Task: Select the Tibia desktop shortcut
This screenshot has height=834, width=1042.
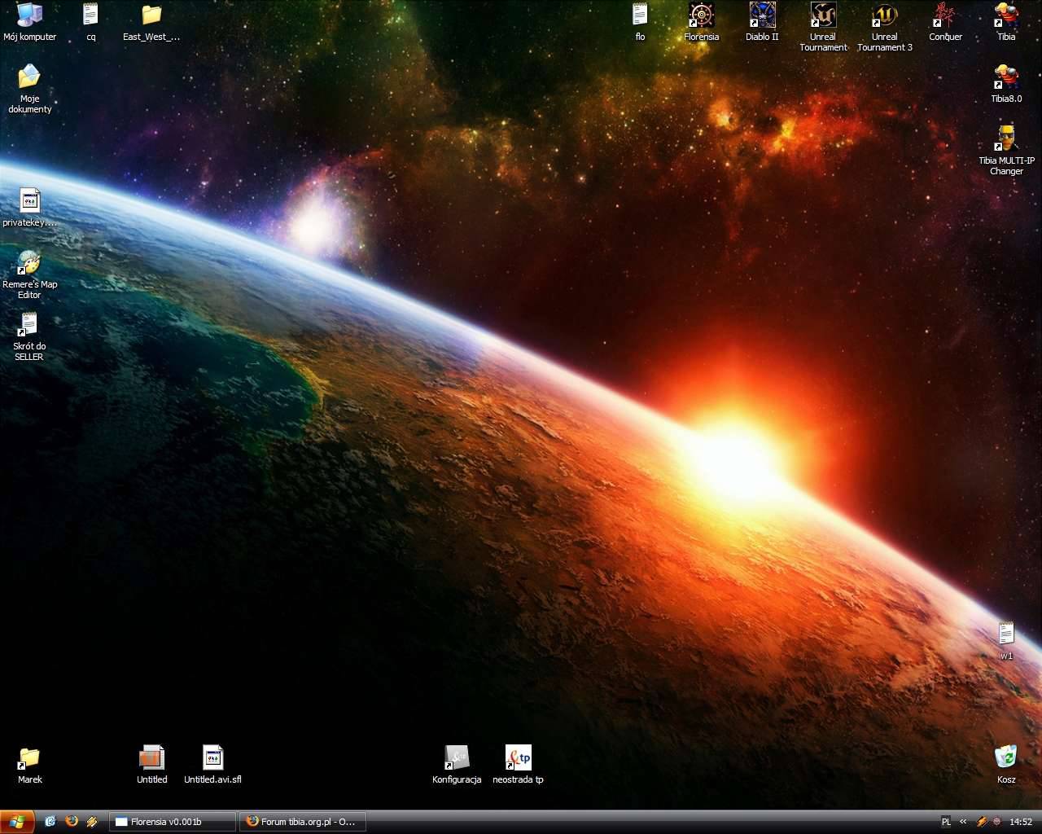Action: coord(1006,22)
